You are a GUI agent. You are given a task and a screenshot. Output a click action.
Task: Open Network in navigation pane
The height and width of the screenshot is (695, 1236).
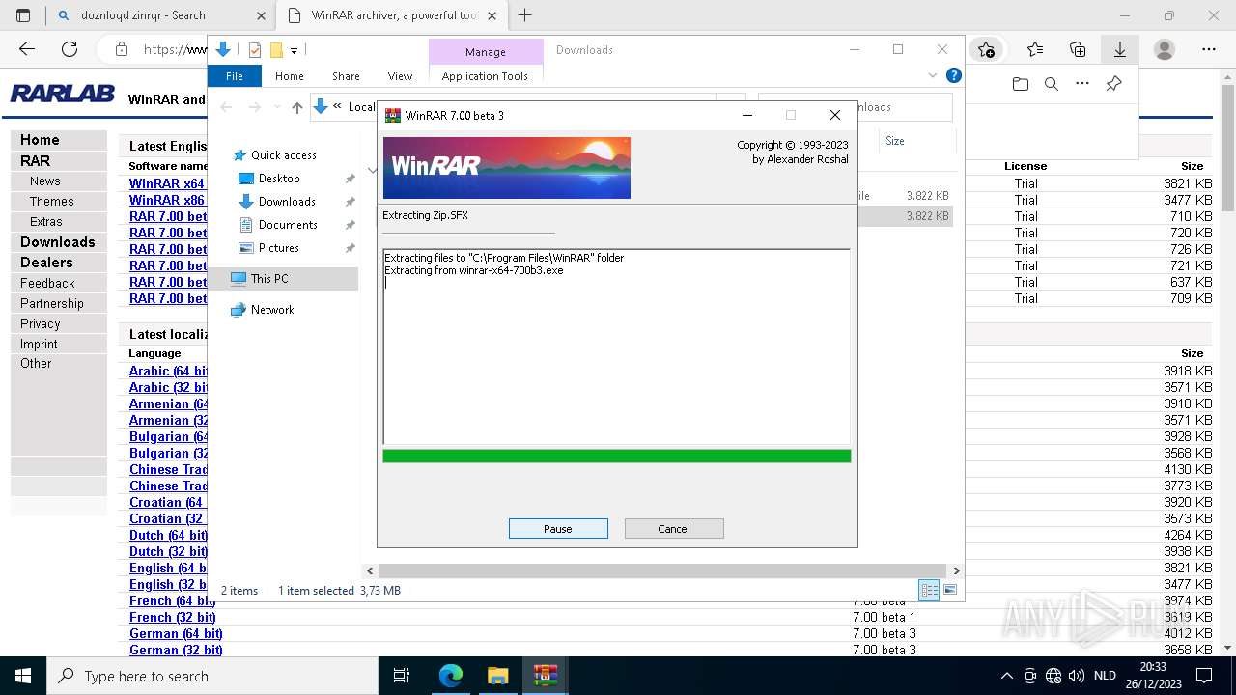tap(272, 310)
